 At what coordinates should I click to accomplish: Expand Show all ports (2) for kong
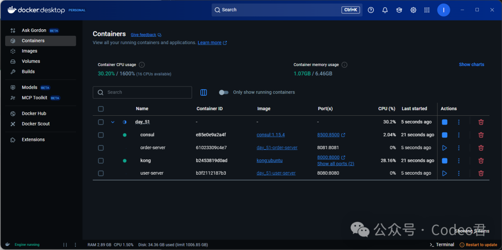coord(336,164)
